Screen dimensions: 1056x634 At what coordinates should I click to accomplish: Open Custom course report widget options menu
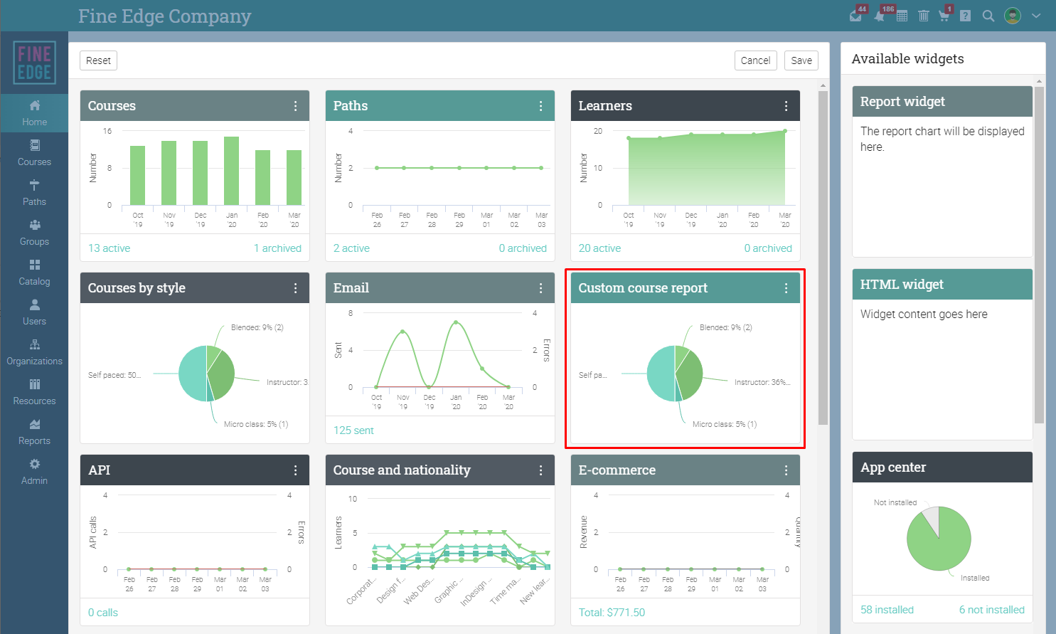click(x=786, y=288)
